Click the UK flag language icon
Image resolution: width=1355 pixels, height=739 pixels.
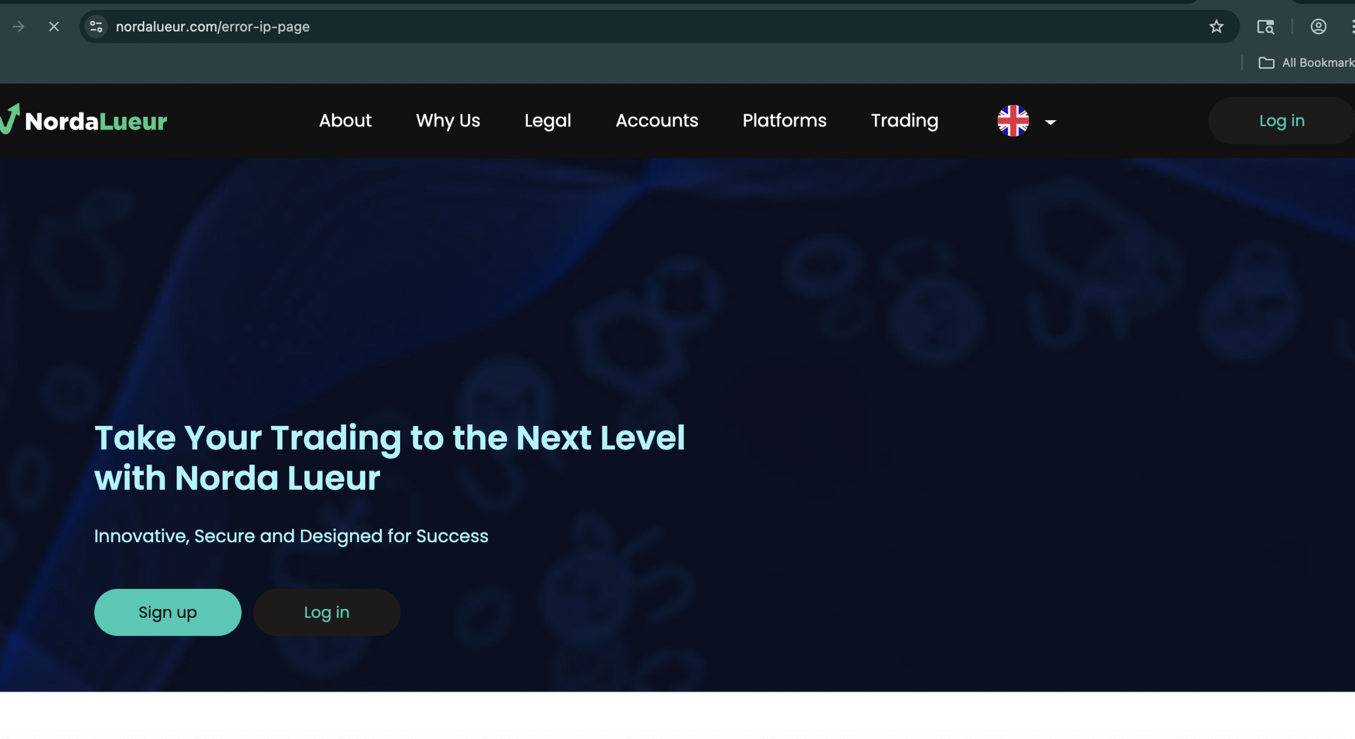click(x=1013, y=121)
